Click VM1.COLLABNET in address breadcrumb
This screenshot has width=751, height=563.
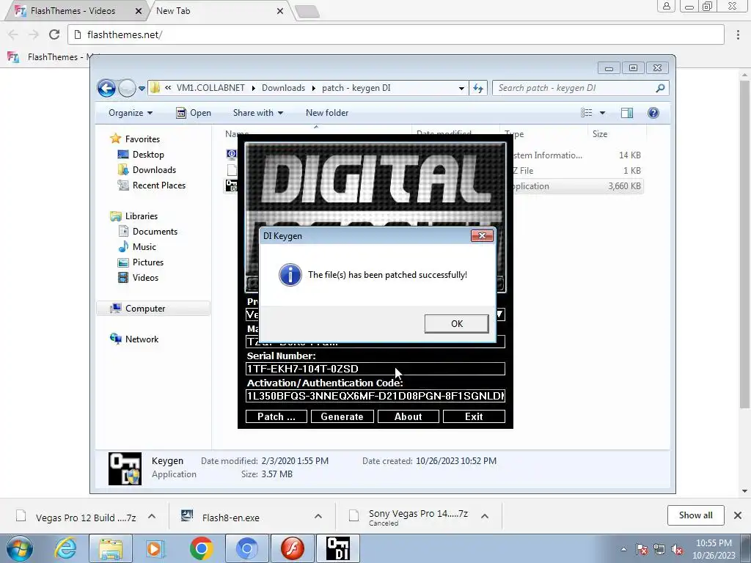point(210,88)
